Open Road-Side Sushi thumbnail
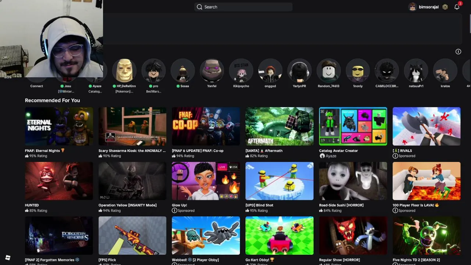This screenshot has width=471, height=265. pyautogui.click(x=353, y=181)
